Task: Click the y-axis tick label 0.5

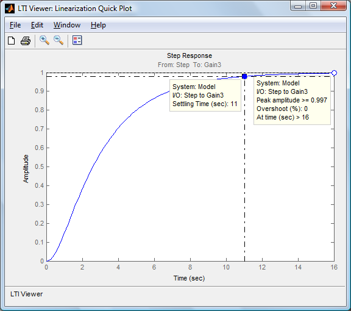Action: tap(39, 166)
